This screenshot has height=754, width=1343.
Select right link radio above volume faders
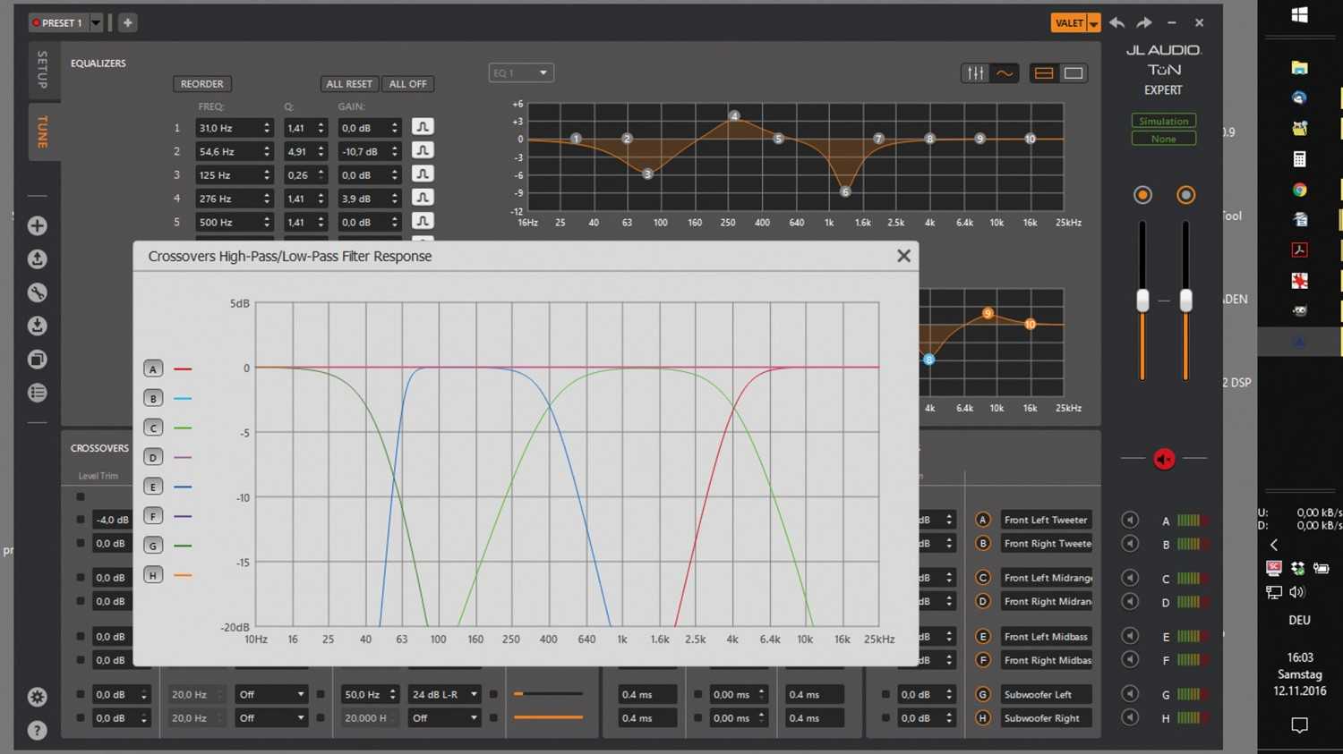[1185, 195]
